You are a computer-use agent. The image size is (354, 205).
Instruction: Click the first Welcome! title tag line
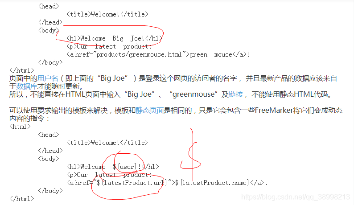[107, 14]
